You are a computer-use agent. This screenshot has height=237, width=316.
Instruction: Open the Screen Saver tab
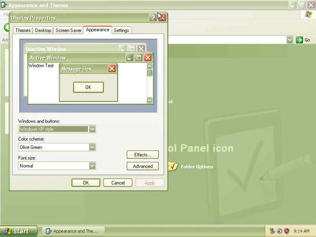(x=68, y=30)
